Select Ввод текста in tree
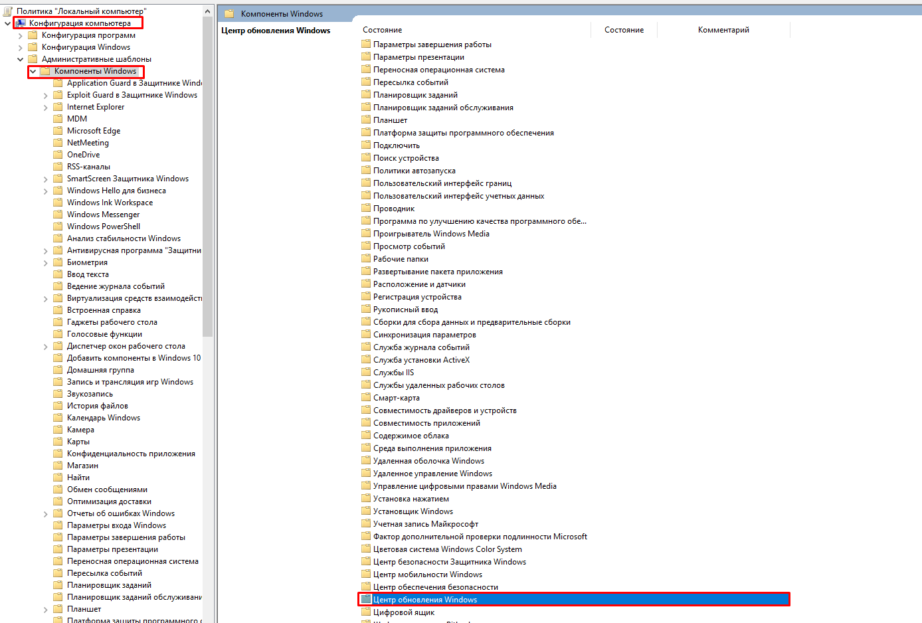922x623 pixels. 88,274
